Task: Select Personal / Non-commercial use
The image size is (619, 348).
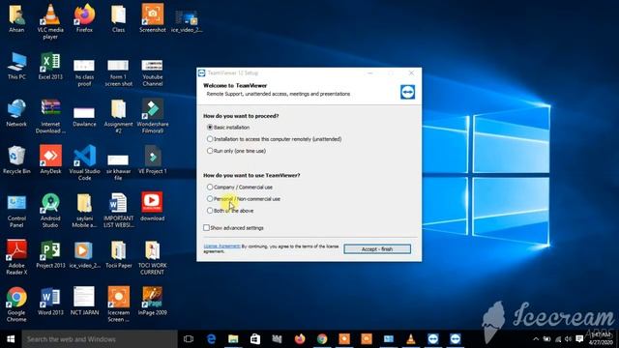Action: point(210,199)
